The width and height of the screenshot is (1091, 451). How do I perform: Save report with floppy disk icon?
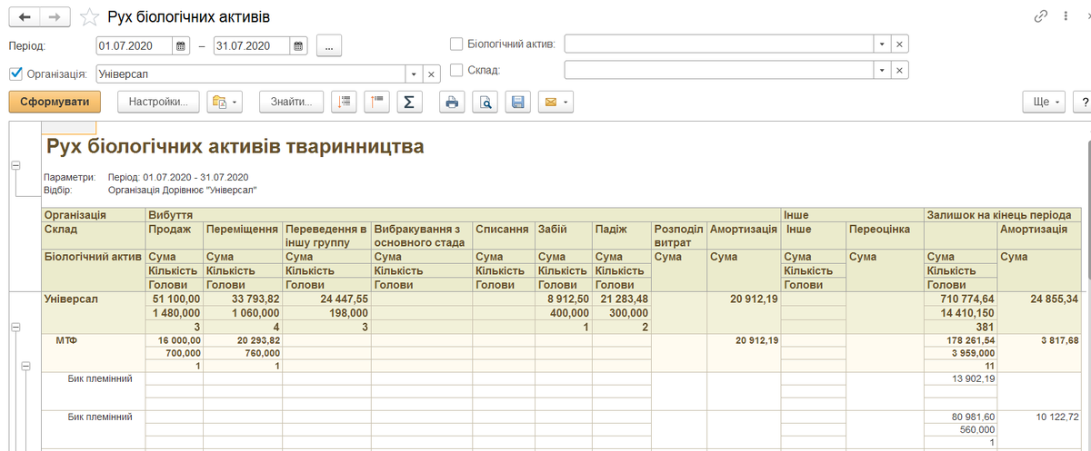518,102
